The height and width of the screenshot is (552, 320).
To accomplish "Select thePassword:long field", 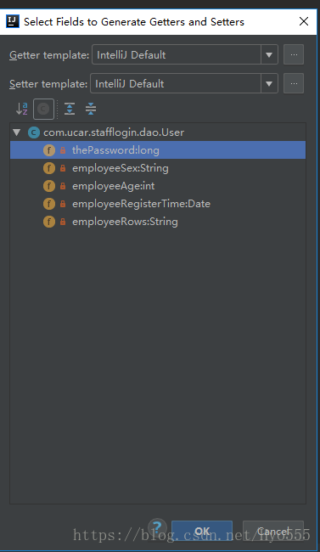I will pyautogui.click(x=158, y=150).
